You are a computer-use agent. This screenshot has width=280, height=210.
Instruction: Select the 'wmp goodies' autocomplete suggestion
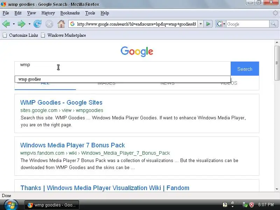point(122,79)
